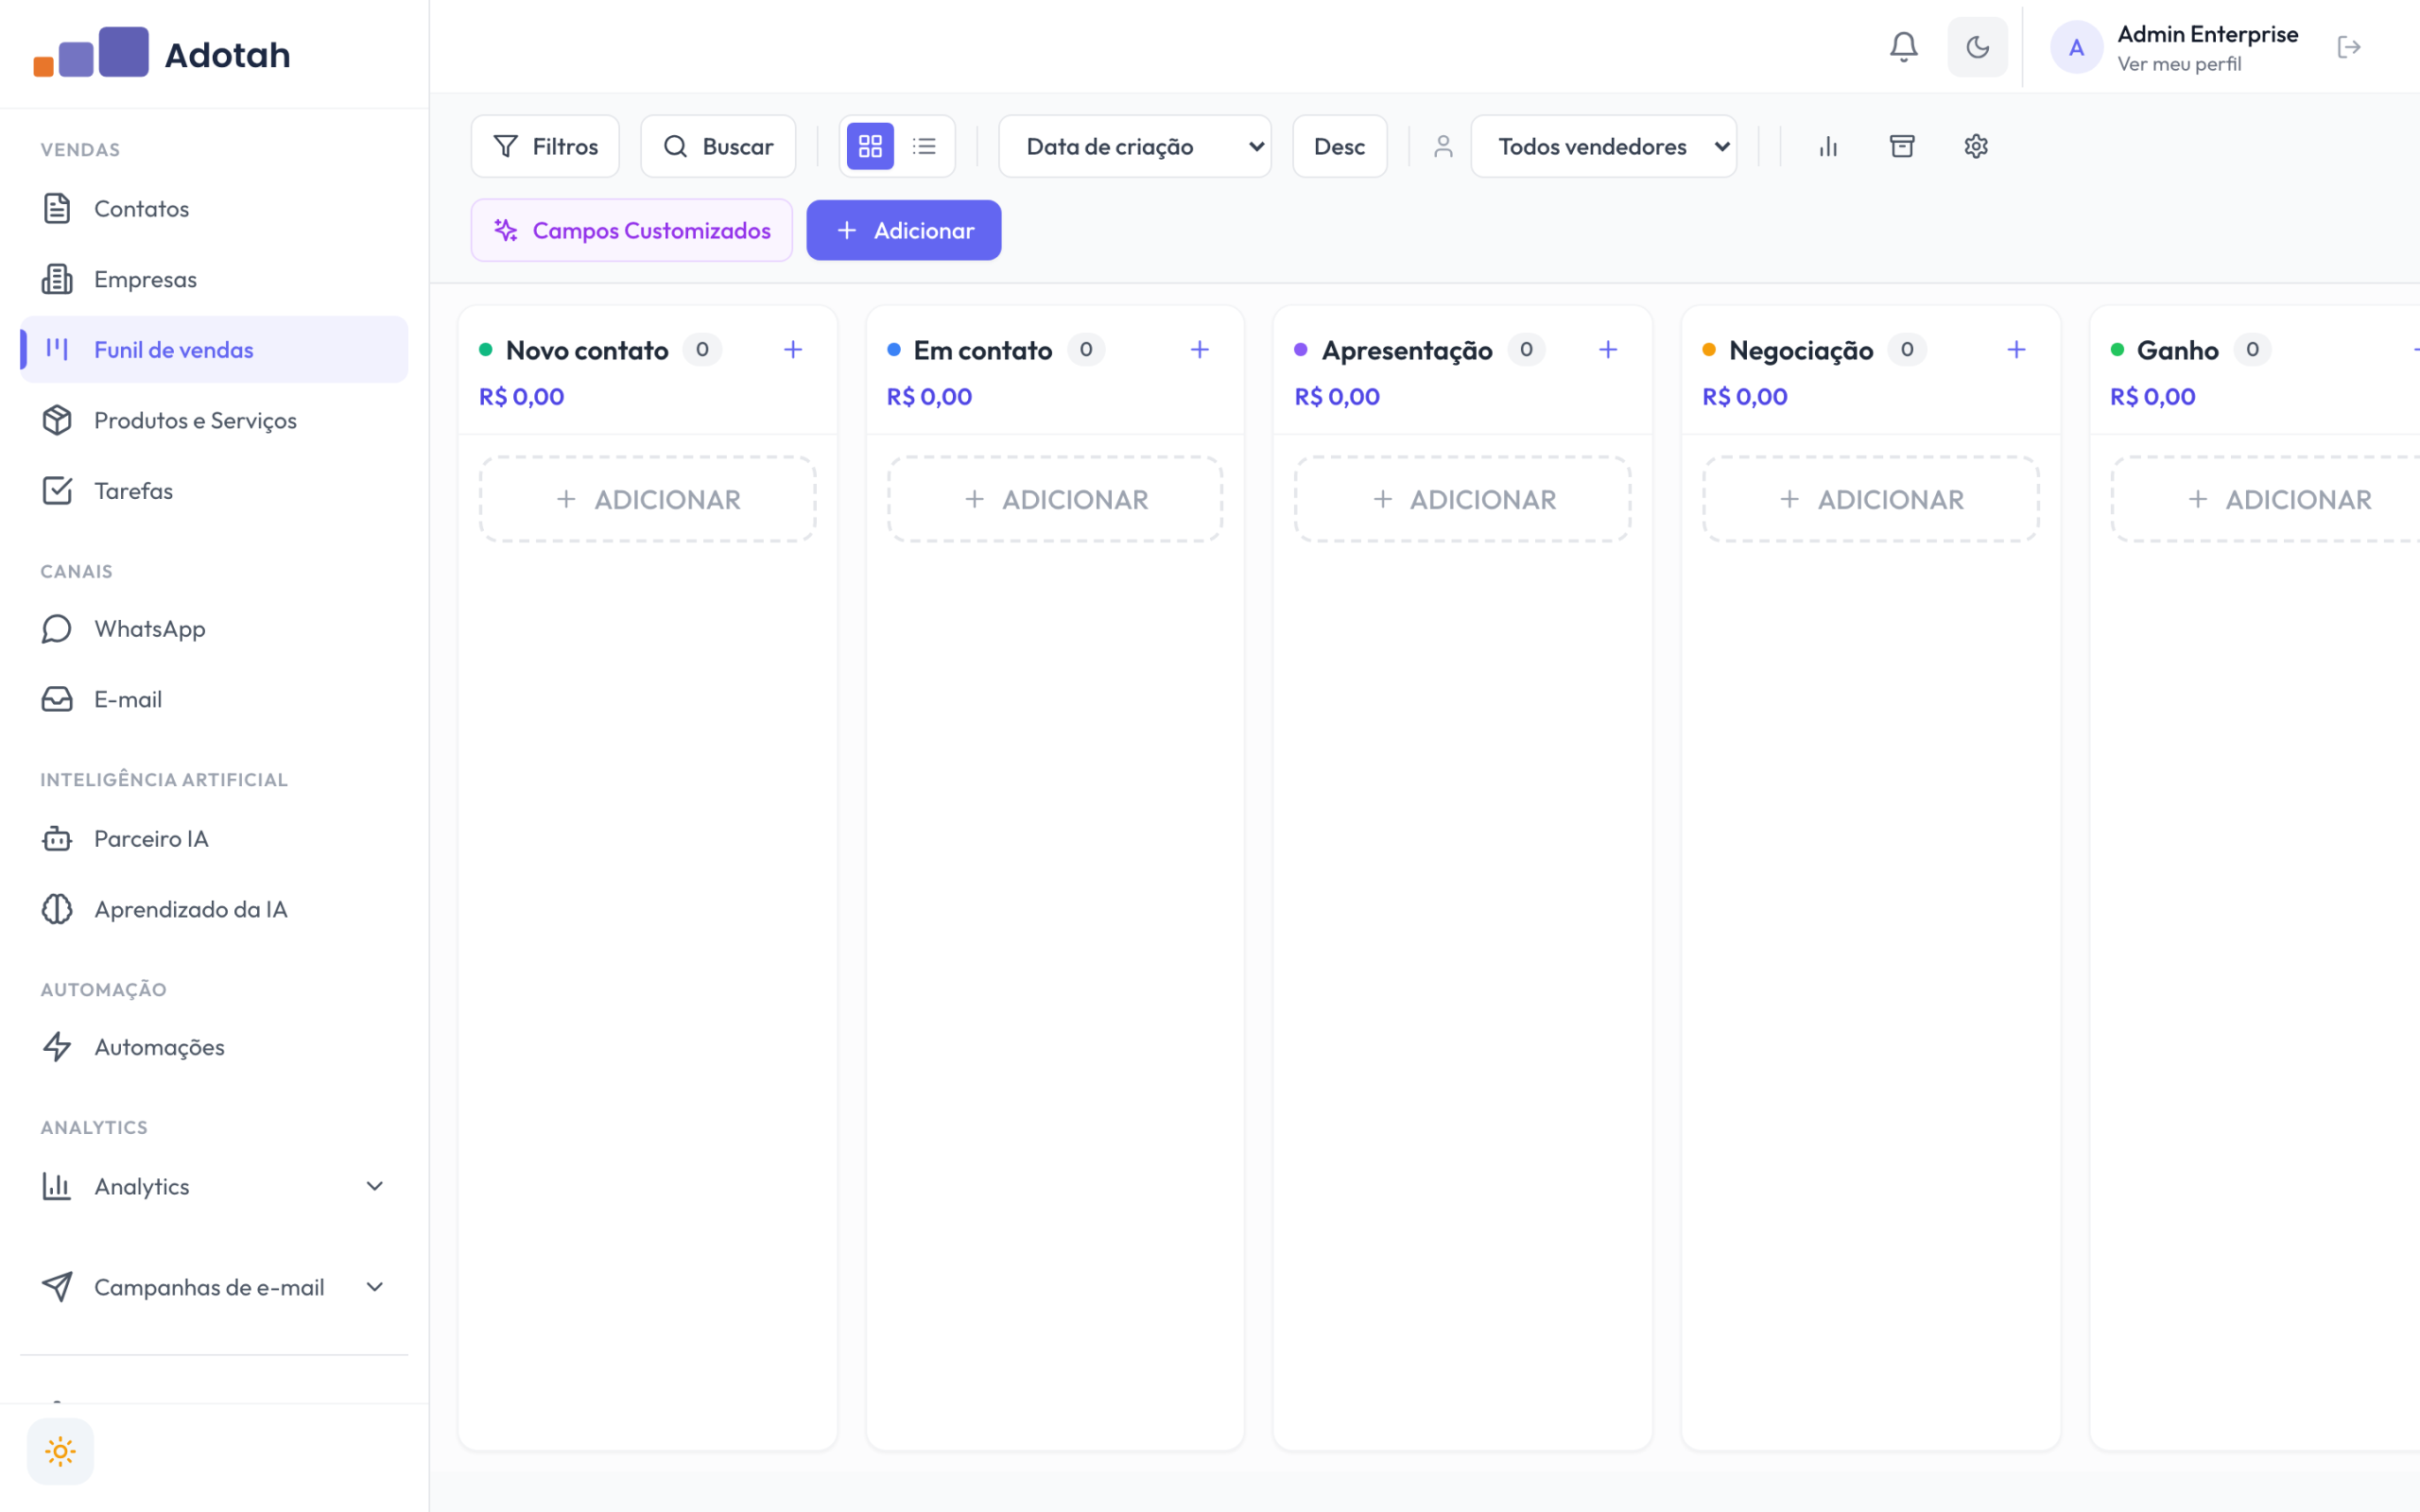
Task: Go to Automações
Action: click(214, 1047)
